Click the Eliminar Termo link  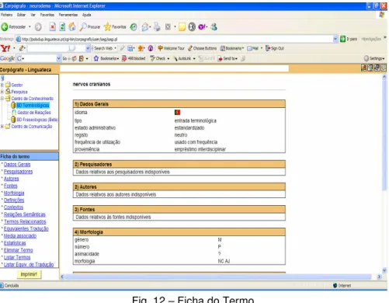(x=19, y=250)
